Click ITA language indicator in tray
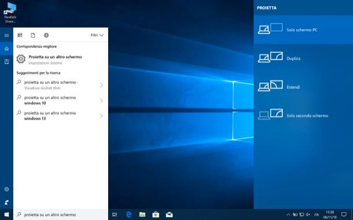 point(317,215)
